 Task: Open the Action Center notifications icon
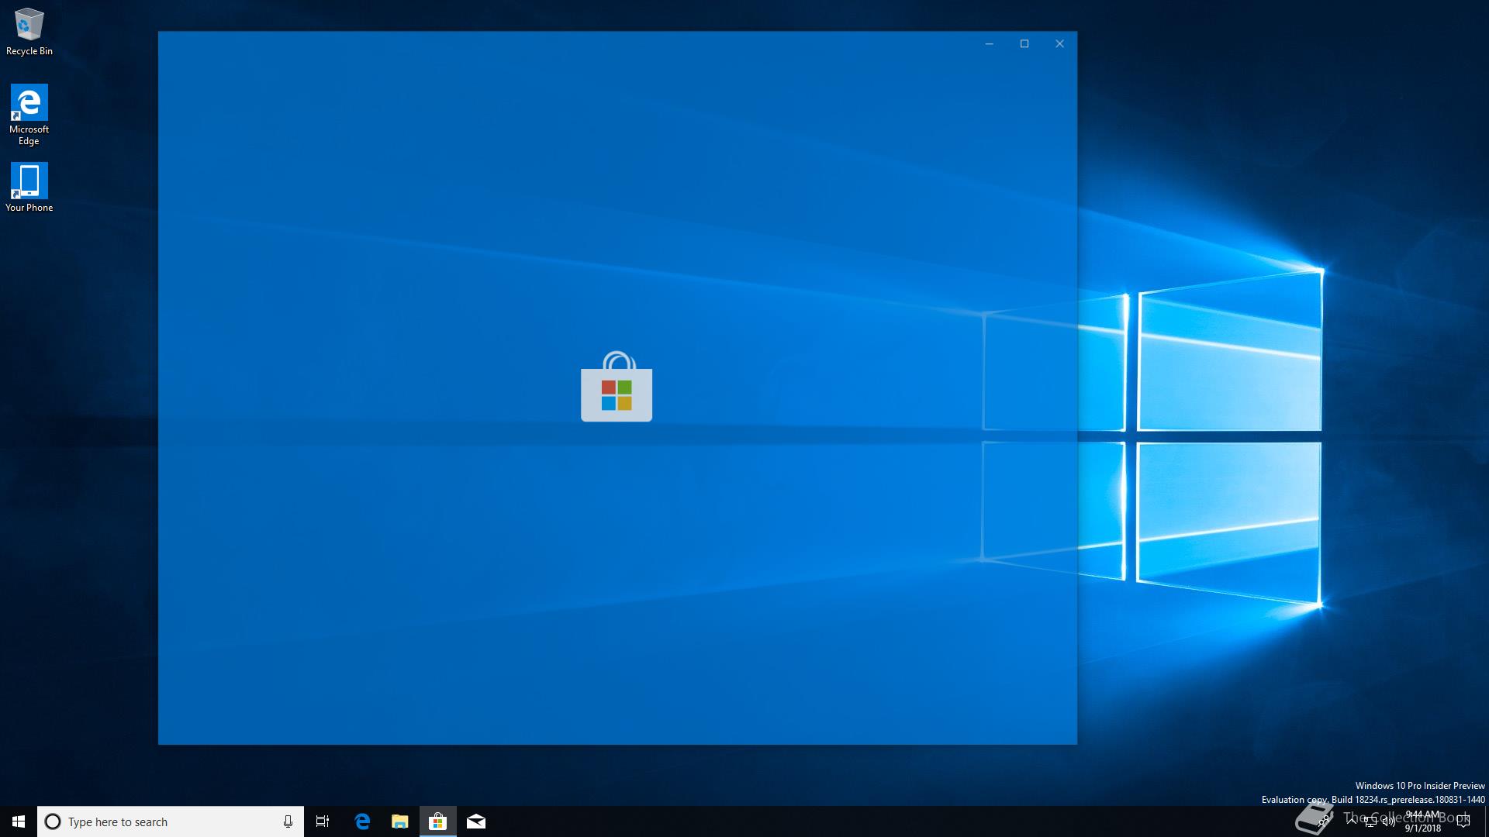click(x=1463, y=821)
